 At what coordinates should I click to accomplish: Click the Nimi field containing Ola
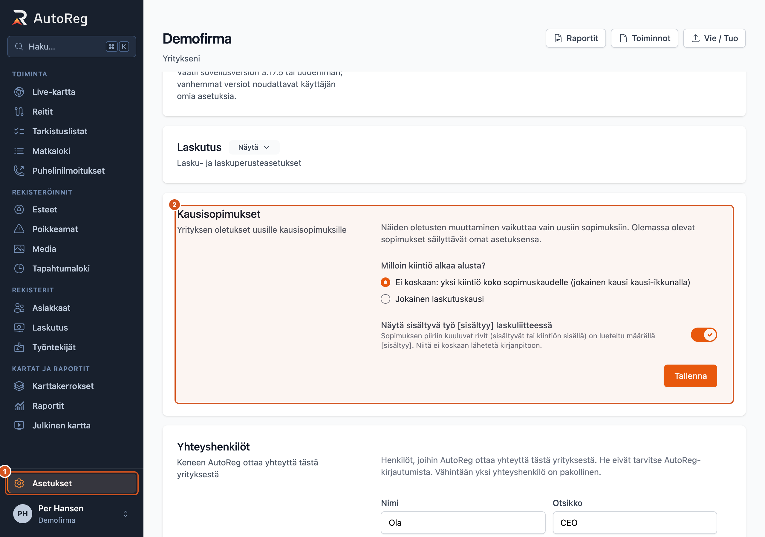pos(463,523)
